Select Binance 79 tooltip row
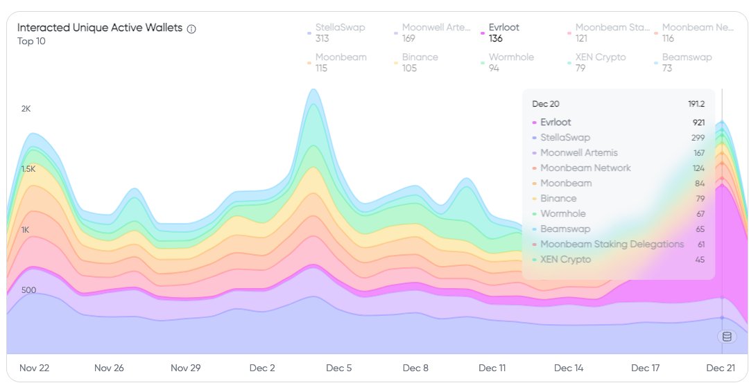The width and height of the screenshot is (749, 392). (619, 199)
